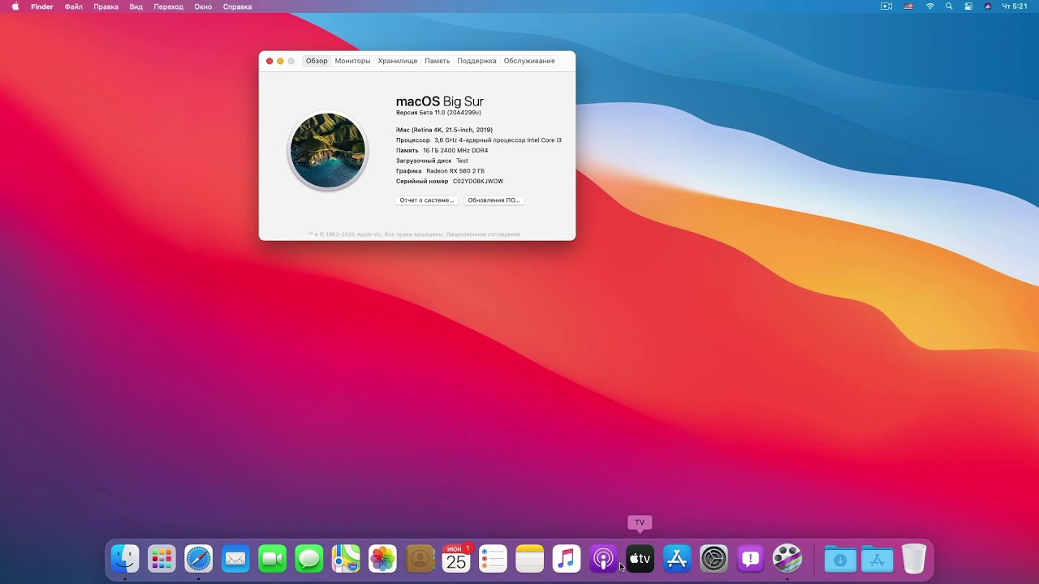The width and height of the screenshot is (1039, 584).
Task: Launch the Apple TV app
Action: 640,558
